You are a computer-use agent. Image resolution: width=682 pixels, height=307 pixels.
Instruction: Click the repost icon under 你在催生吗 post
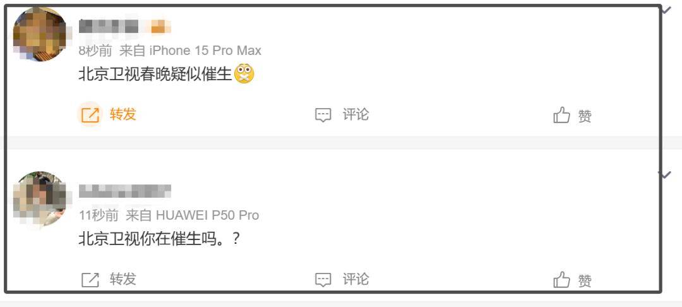(x=90, y=280)
